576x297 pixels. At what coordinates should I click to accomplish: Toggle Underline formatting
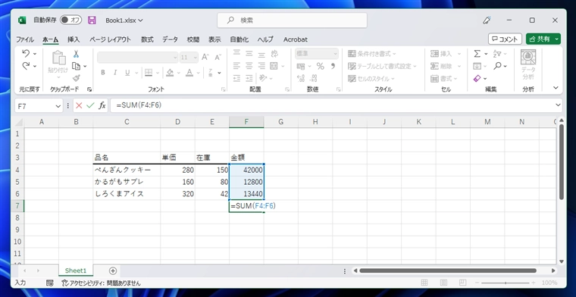tap(127, 73)
